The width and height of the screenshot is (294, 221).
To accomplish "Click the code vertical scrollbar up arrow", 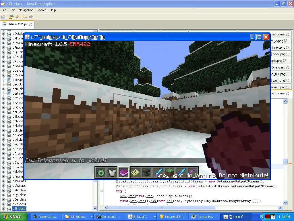I will click(x=285, y=101).
